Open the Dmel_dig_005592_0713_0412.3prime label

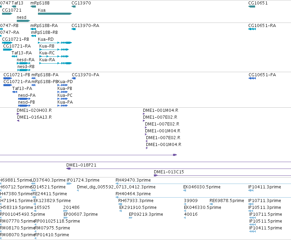(116, 187)
